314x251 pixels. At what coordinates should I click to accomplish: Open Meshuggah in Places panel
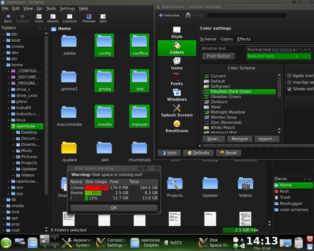[x=293, y=204]
